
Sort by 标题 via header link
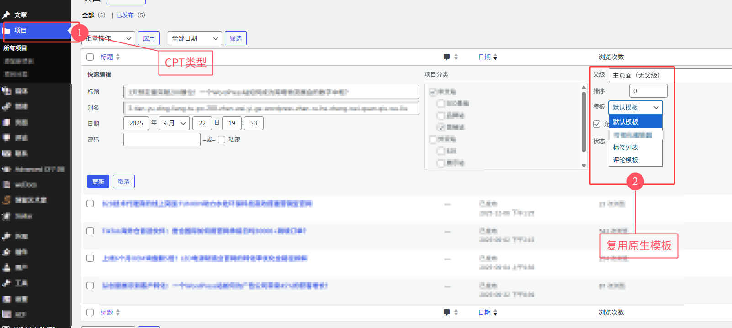pyautogui.click(x=107, y=57)
